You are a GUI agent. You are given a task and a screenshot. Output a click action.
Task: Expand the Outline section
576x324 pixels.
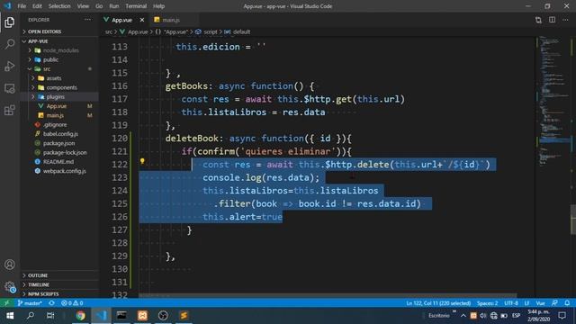point(59,275)
